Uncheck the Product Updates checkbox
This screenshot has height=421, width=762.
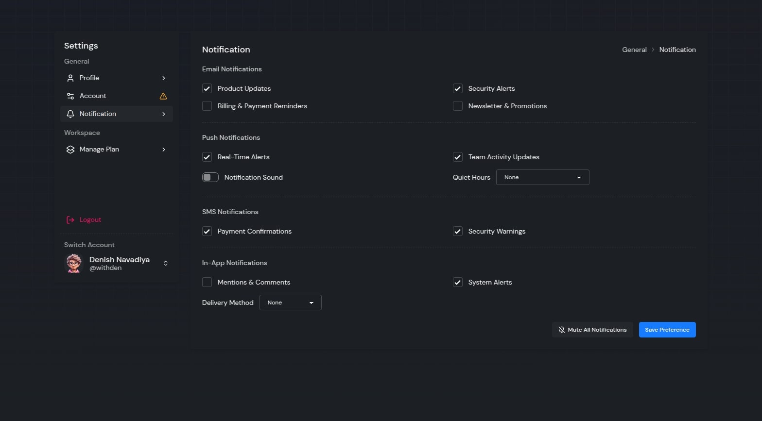(207, 89)
